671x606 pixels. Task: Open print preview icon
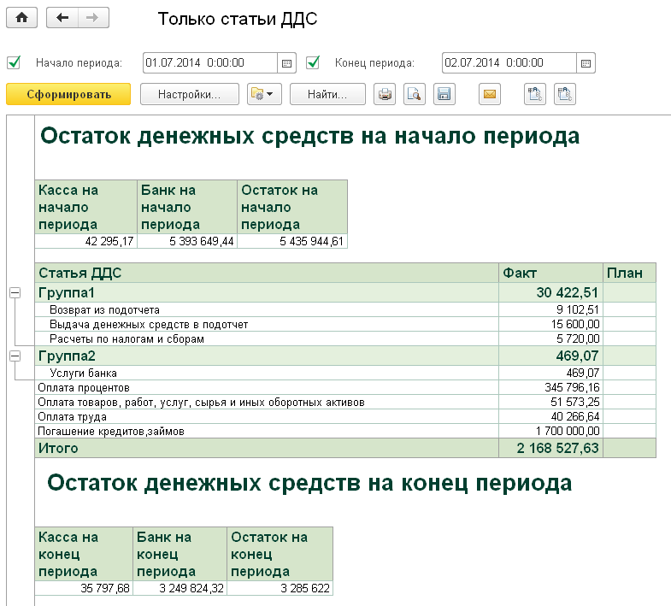415,94
